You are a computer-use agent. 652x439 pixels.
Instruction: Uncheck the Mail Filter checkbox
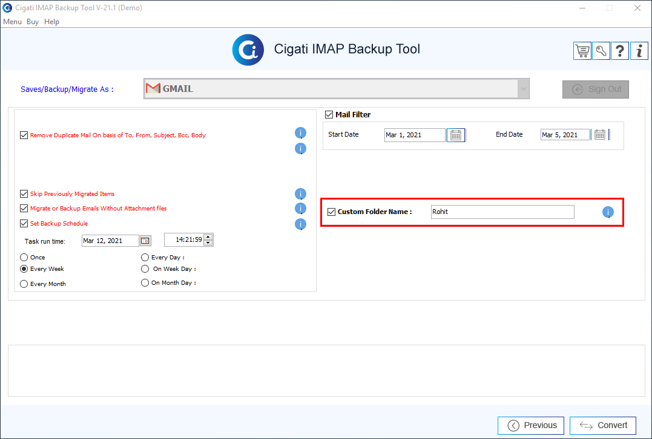tap(329, 115)
